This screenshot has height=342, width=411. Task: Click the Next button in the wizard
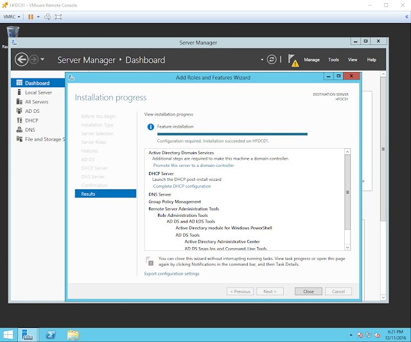tap(270, 291)
